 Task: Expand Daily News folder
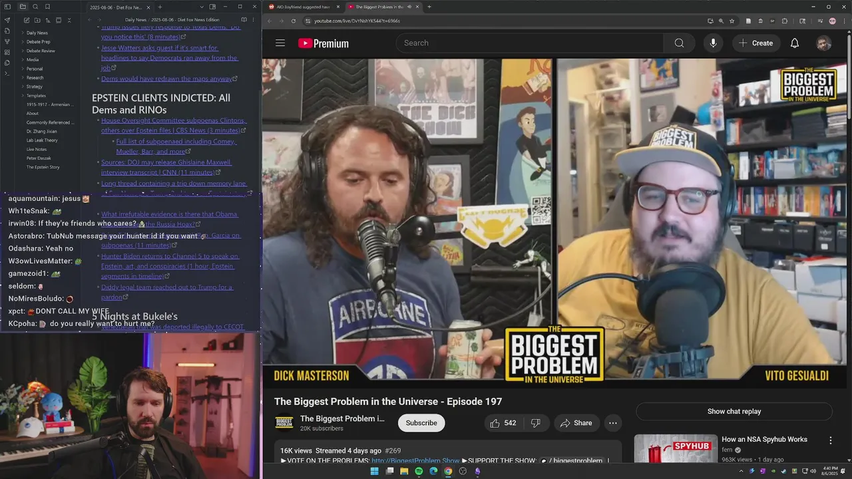click(x=37, y=33)
